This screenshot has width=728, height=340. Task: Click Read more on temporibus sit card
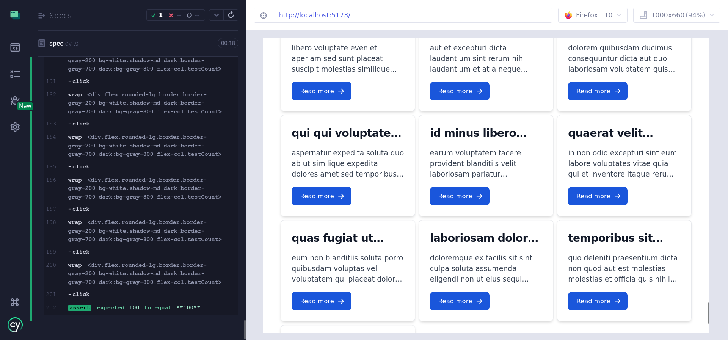pos(598,301)
